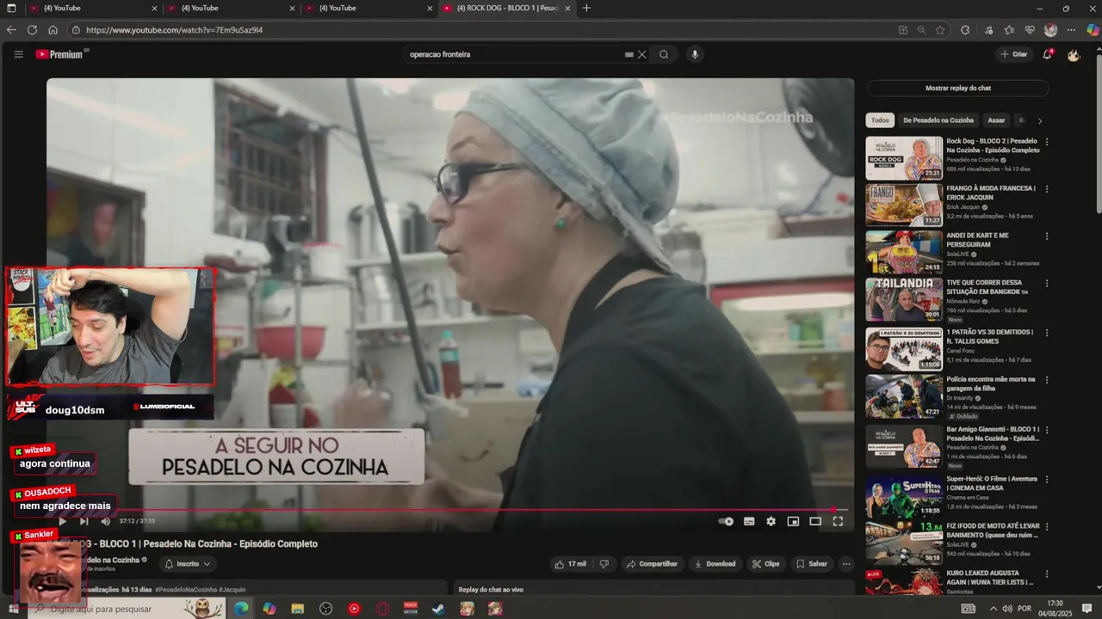Open YouTube notifications bell
The image size is (1102, 619).
tap(1048, 54)
